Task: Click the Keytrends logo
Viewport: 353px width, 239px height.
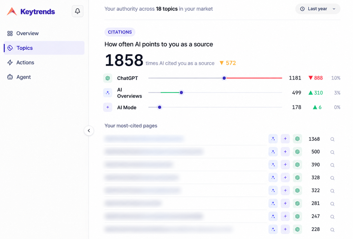Action: click(31, 11)
